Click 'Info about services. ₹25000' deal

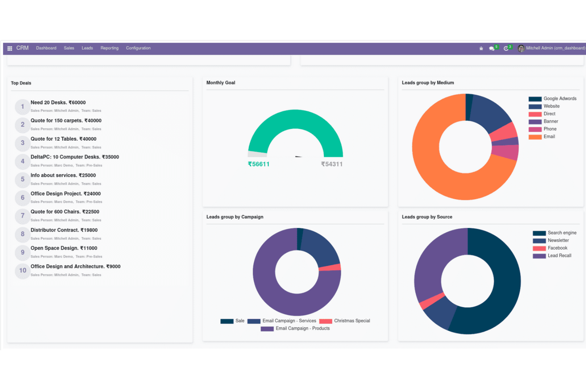tap(63, 175)
